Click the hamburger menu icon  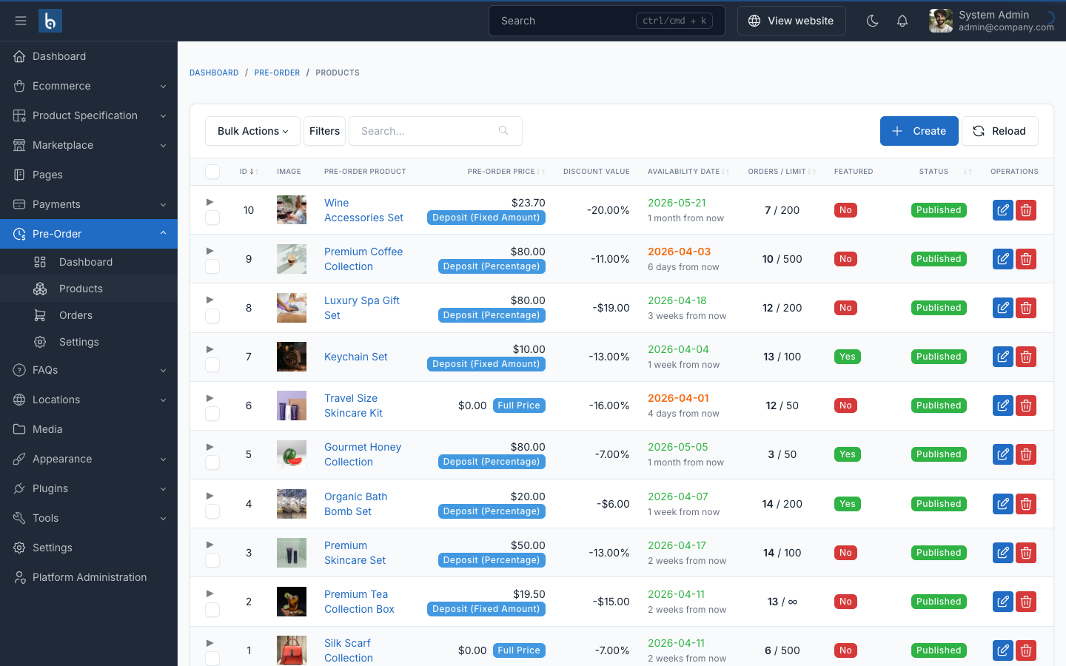point(21,21)
